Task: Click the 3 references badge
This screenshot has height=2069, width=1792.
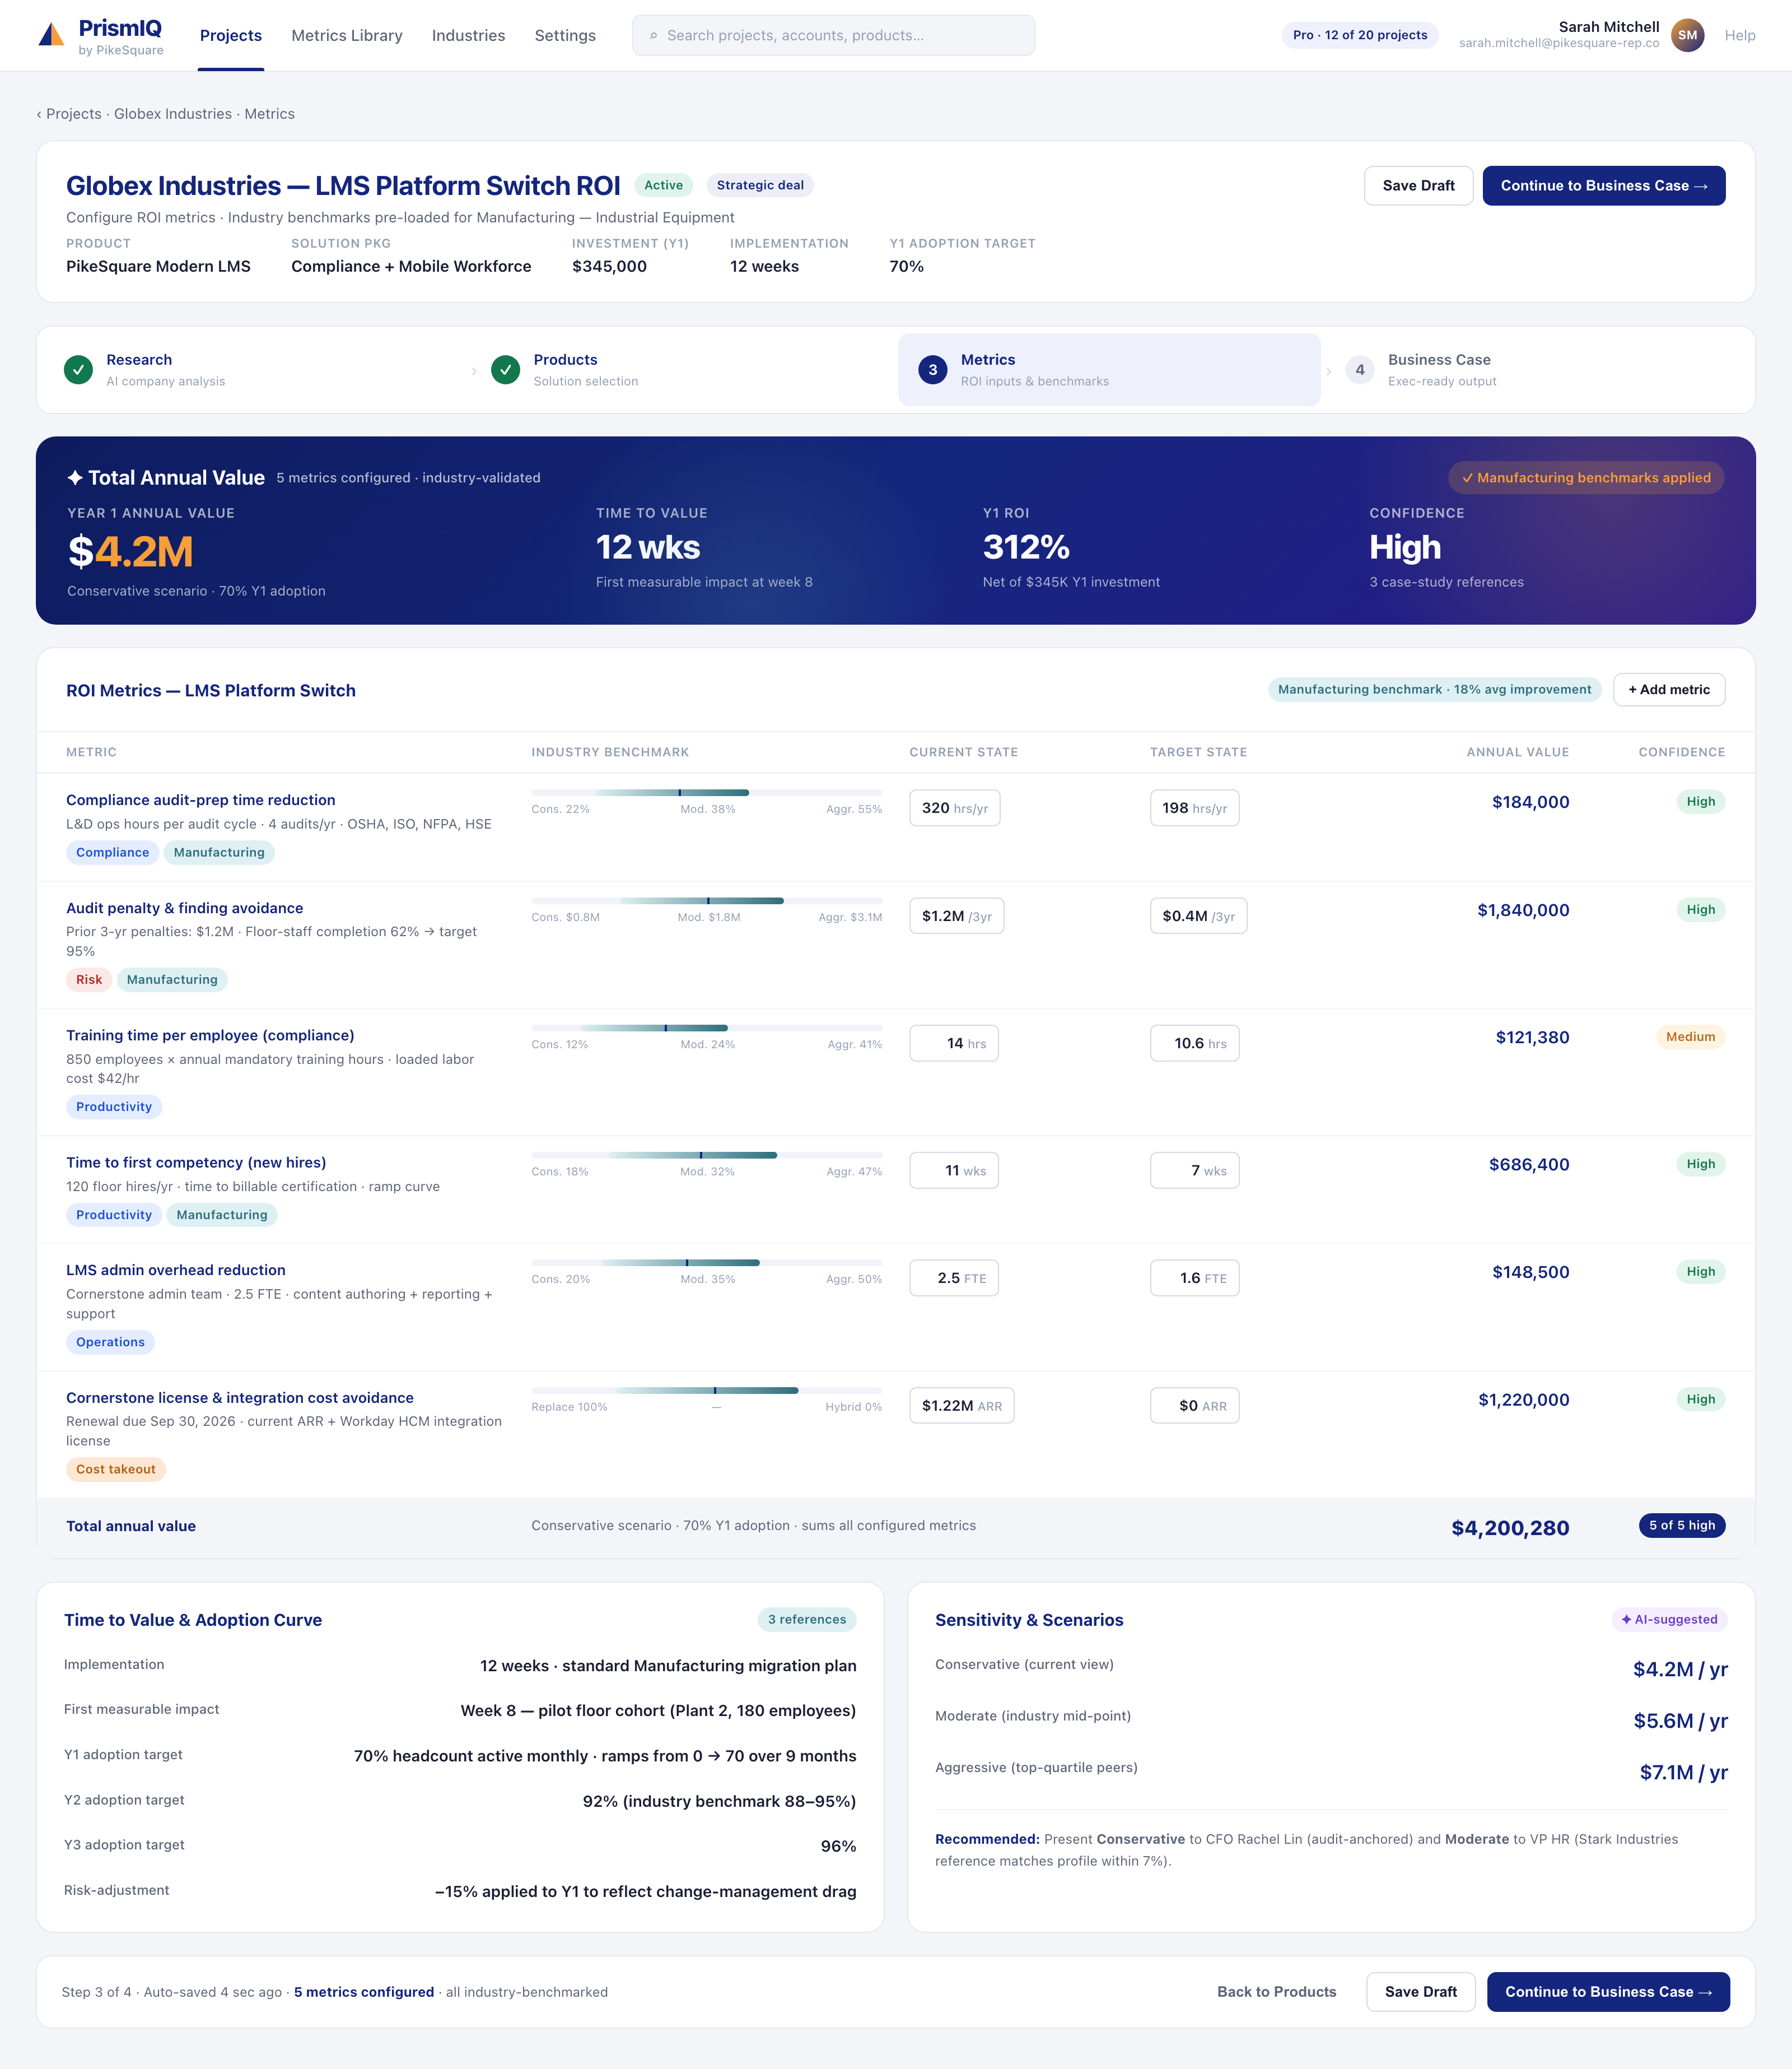Action: 806,1620
